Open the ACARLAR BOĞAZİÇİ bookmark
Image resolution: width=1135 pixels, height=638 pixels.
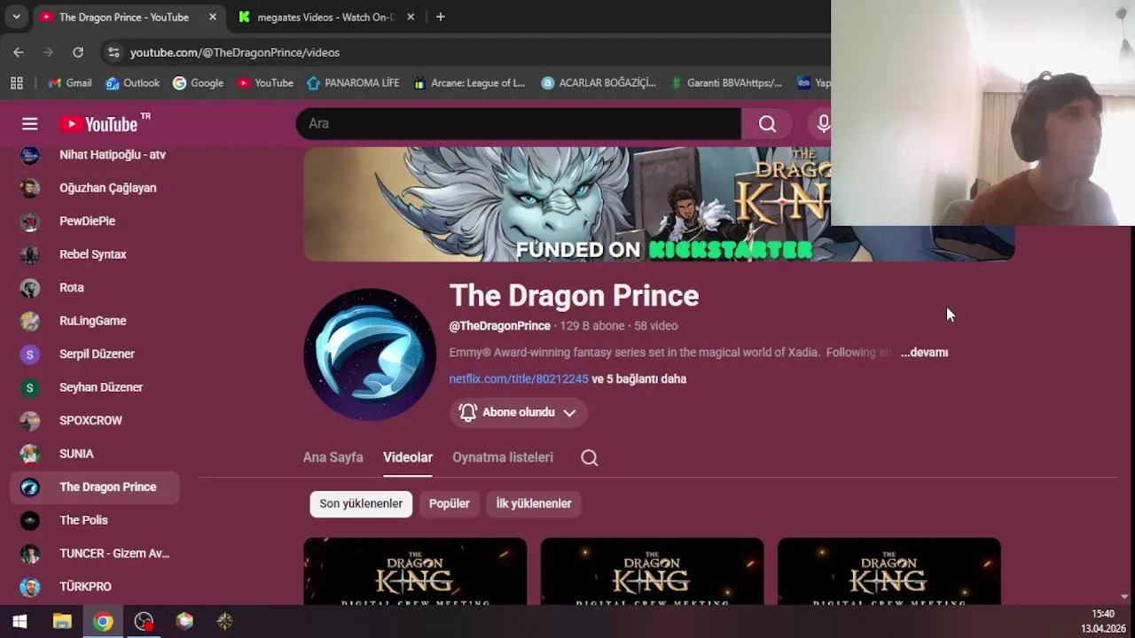coord(599,82)
